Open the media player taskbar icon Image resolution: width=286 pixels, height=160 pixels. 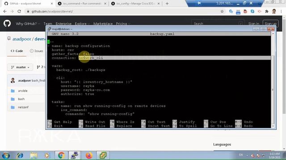pos(47,156)
